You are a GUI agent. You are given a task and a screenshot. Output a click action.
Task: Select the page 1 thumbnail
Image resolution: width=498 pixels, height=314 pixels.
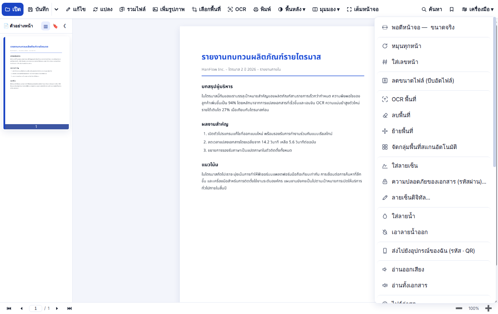coord(36,83)
